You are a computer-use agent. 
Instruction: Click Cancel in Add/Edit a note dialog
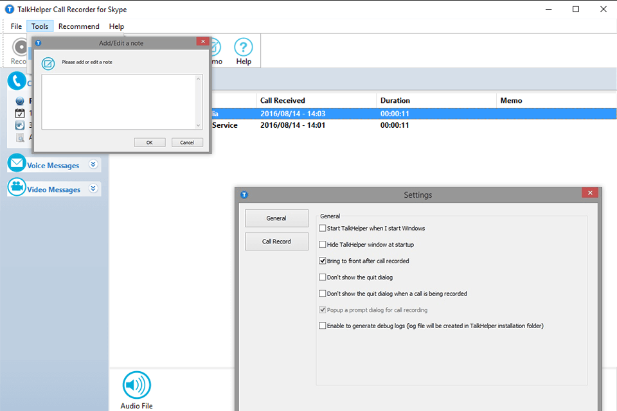tap(187, 143)
